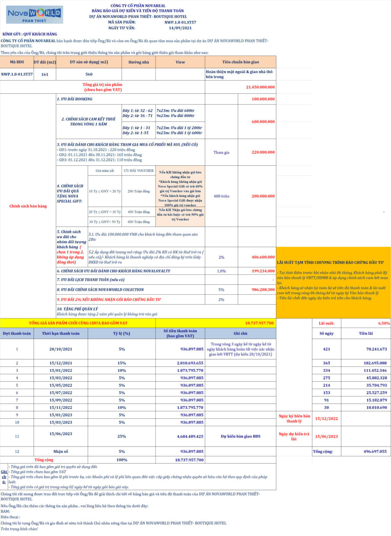
Task: Select the usable area cell showing 560
Action: coord(89,74)
